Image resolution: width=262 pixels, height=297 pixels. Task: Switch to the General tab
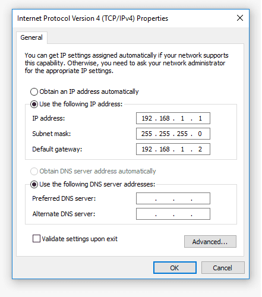pyautogui.click(x=31, y=37)
